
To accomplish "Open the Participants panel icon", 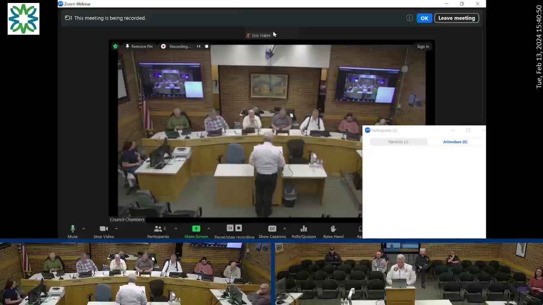I will click(x=158, y=229).
